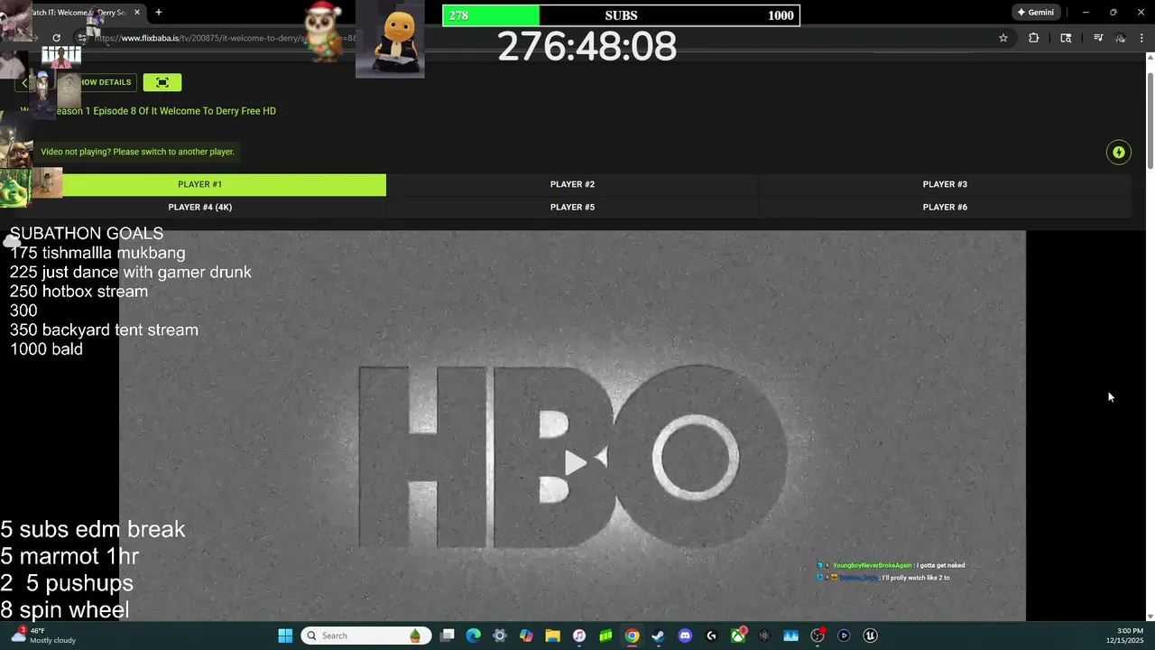
Task: Click the Show Details button
Action: pos(102,82)
